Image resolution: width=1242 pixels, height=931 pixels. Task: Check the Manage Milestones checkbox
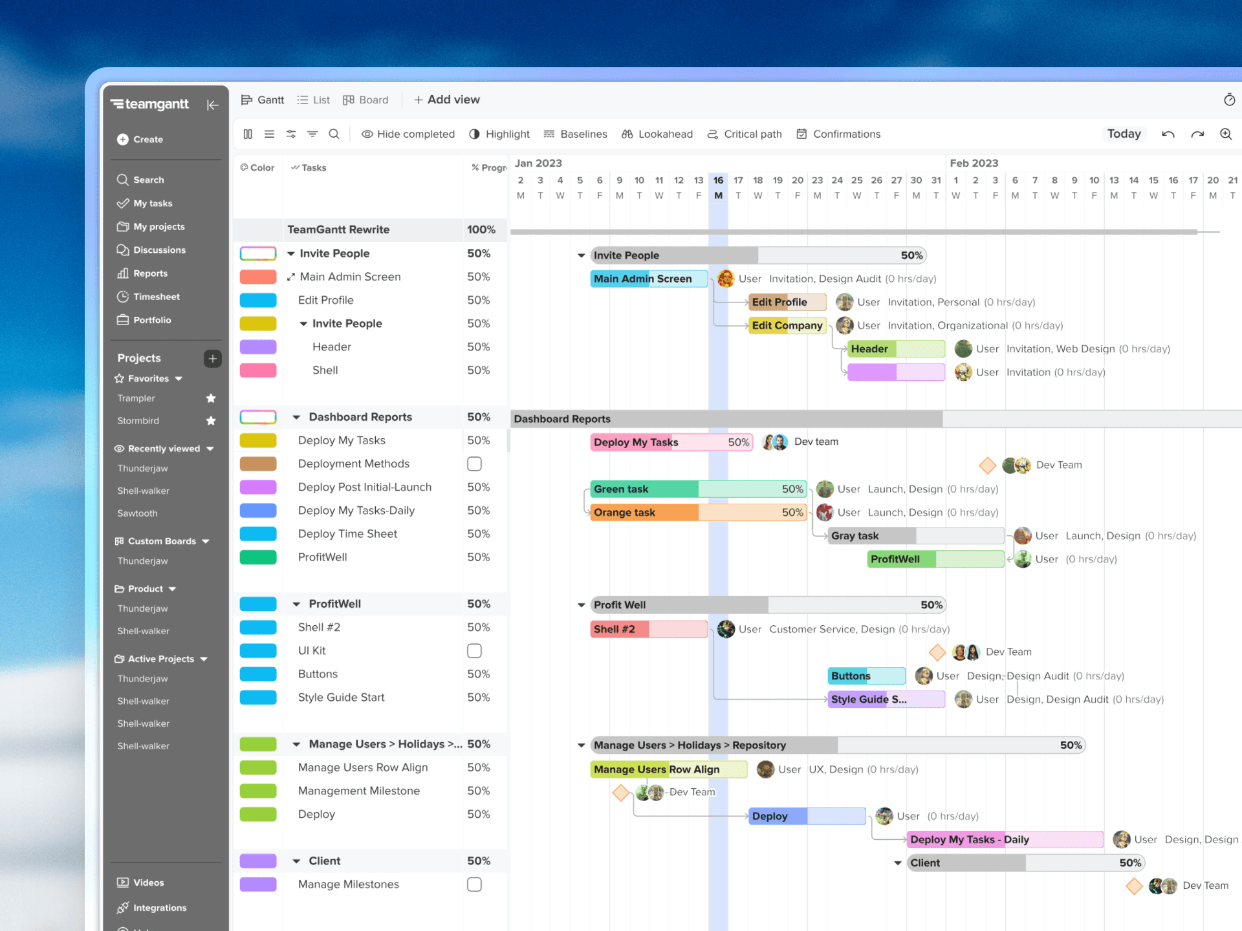pyautogui.click(x=474, y=884)
